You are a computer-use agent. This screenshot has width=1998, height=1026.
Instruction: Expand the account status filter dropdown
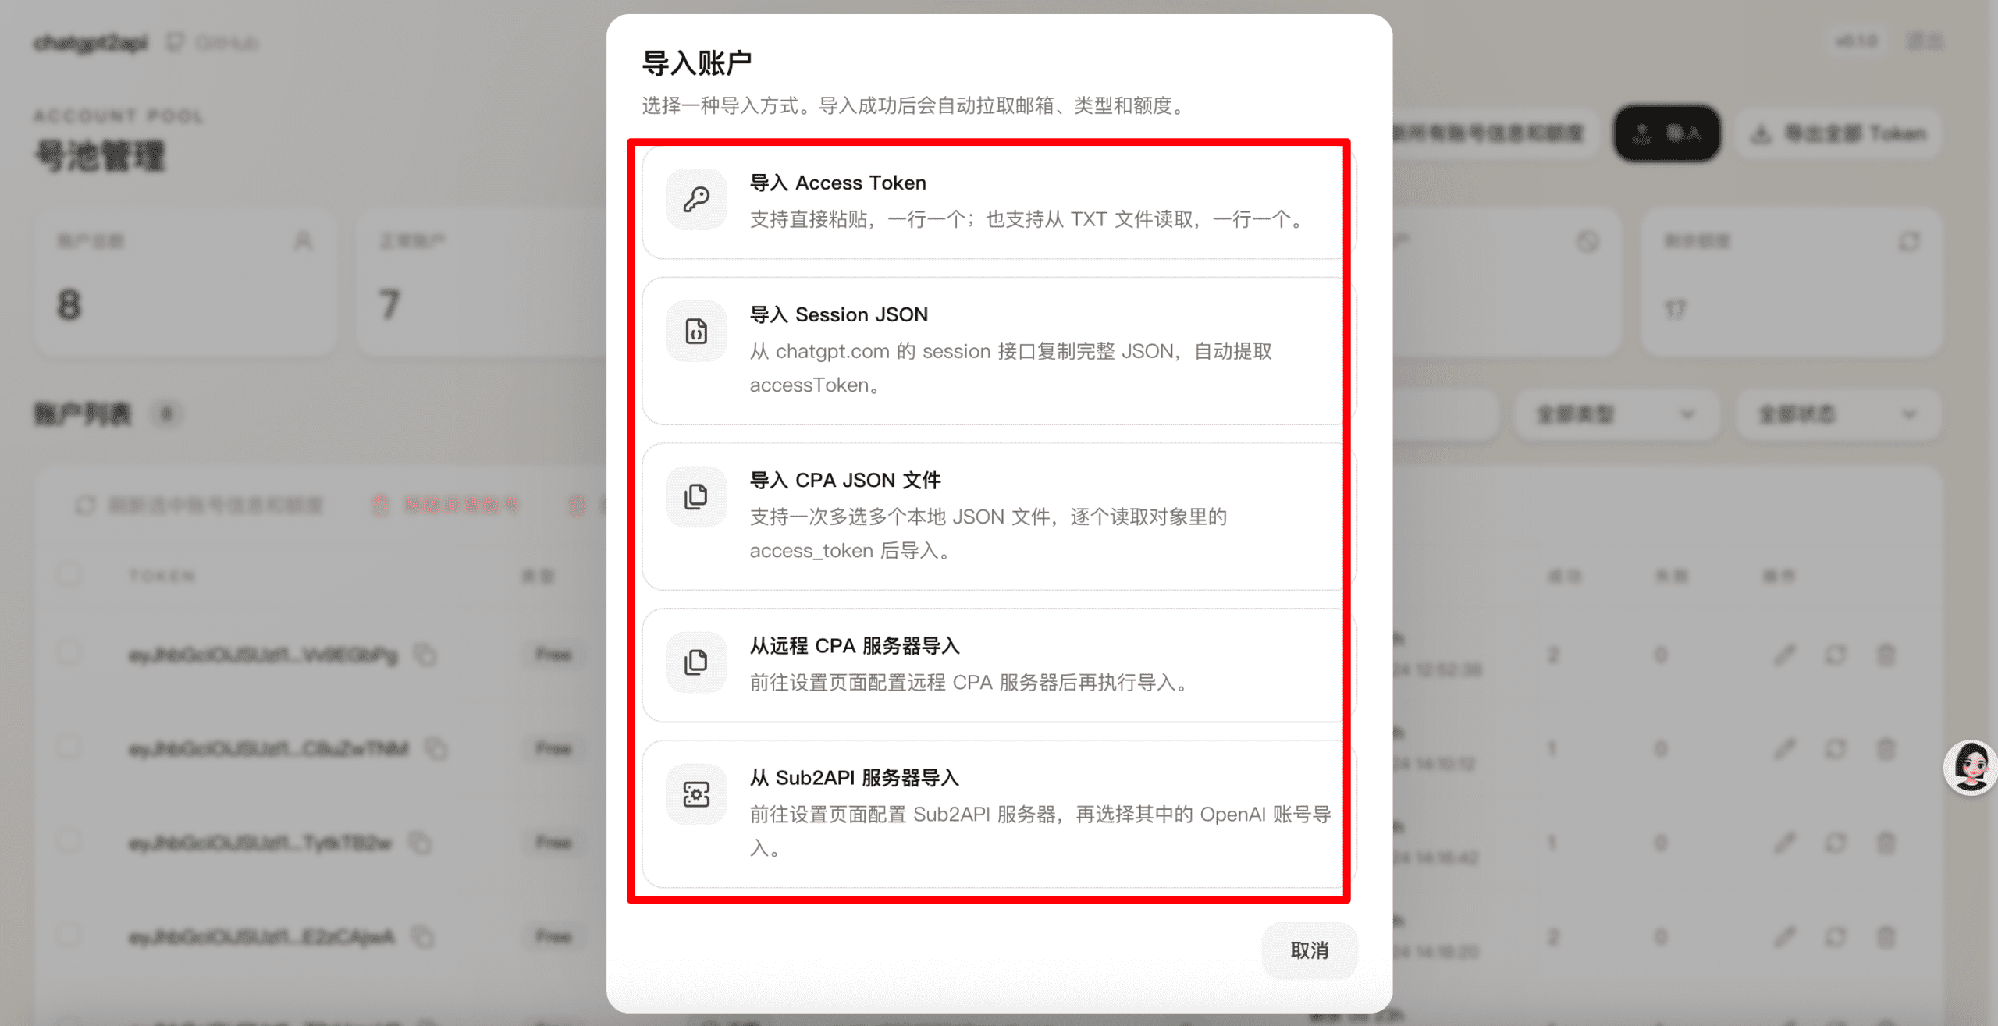1837,414
